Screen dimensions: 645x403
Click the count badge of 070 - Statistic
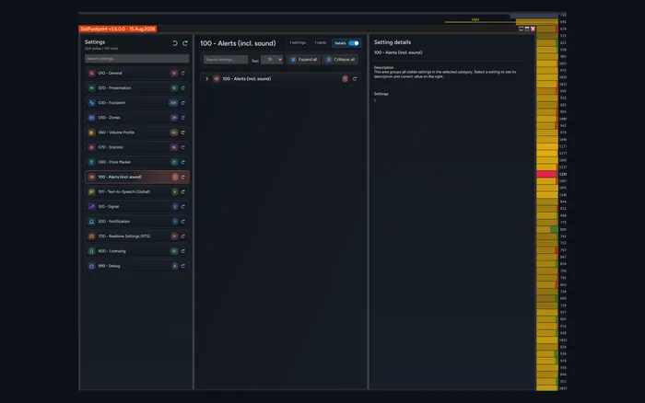tap(173, 147)
